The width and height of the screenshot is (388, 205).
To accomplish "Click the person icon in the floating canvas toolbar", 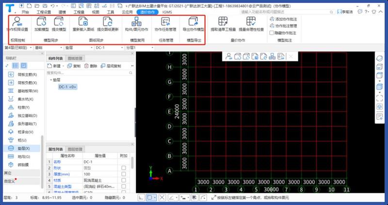I will click(228, 56).
